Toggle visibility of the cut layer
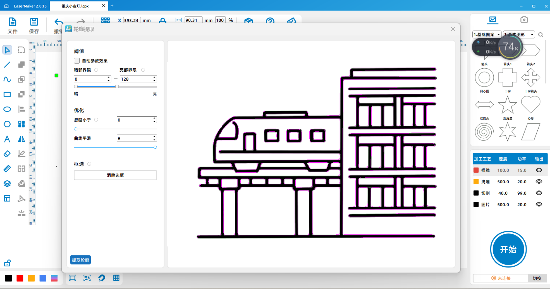The width and height of the screenshot is (550, 289). pyautogui.click(x=539, y=193)
